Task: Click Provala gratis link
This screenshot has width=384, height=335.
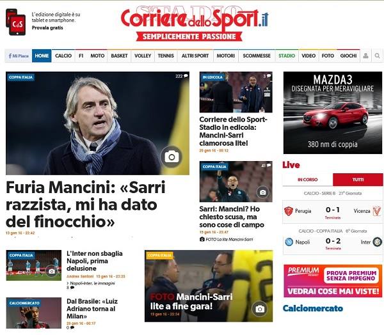Action: pyautogui.click(x=47, y=28)
